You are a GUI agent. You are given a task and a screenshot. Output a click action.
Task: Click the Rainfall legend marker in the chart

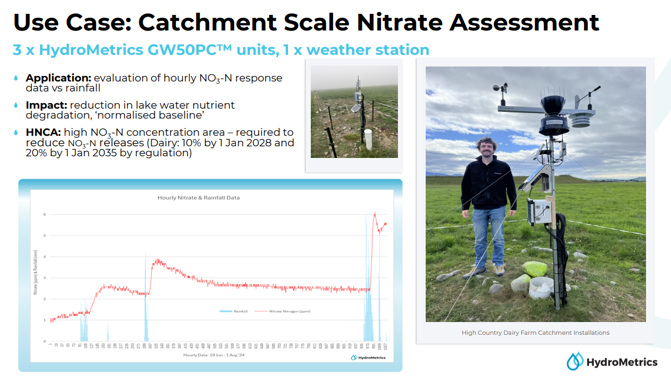pyautogui.click(x=225, y=311)
